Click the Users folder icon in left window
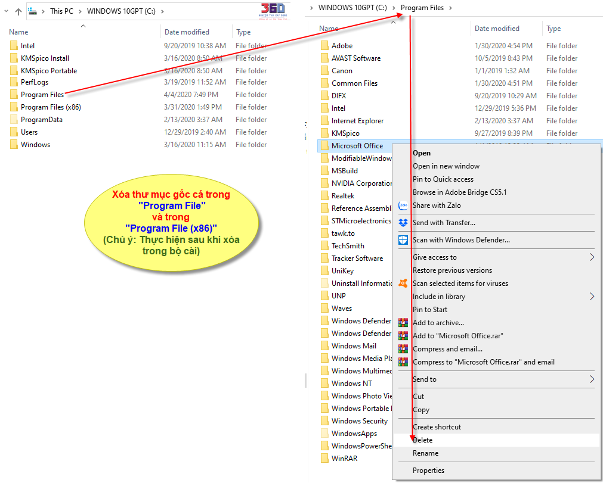 (x=14, y=132)
